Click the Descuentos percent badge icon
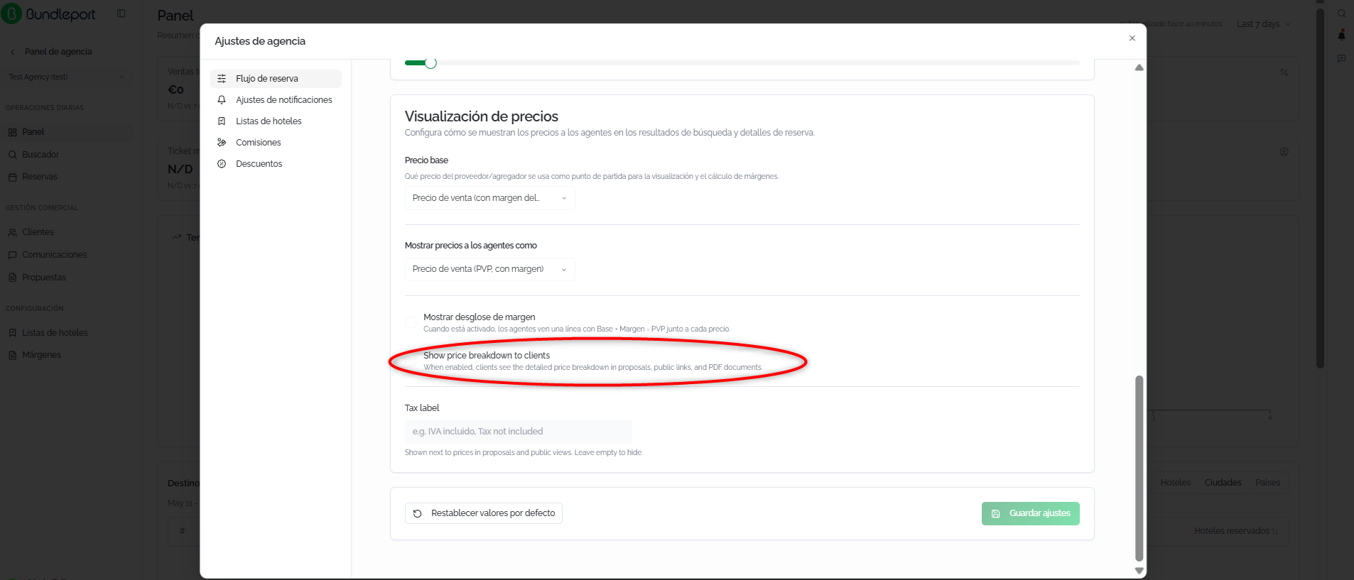1354x580 pixels. (x=222, y=164)
